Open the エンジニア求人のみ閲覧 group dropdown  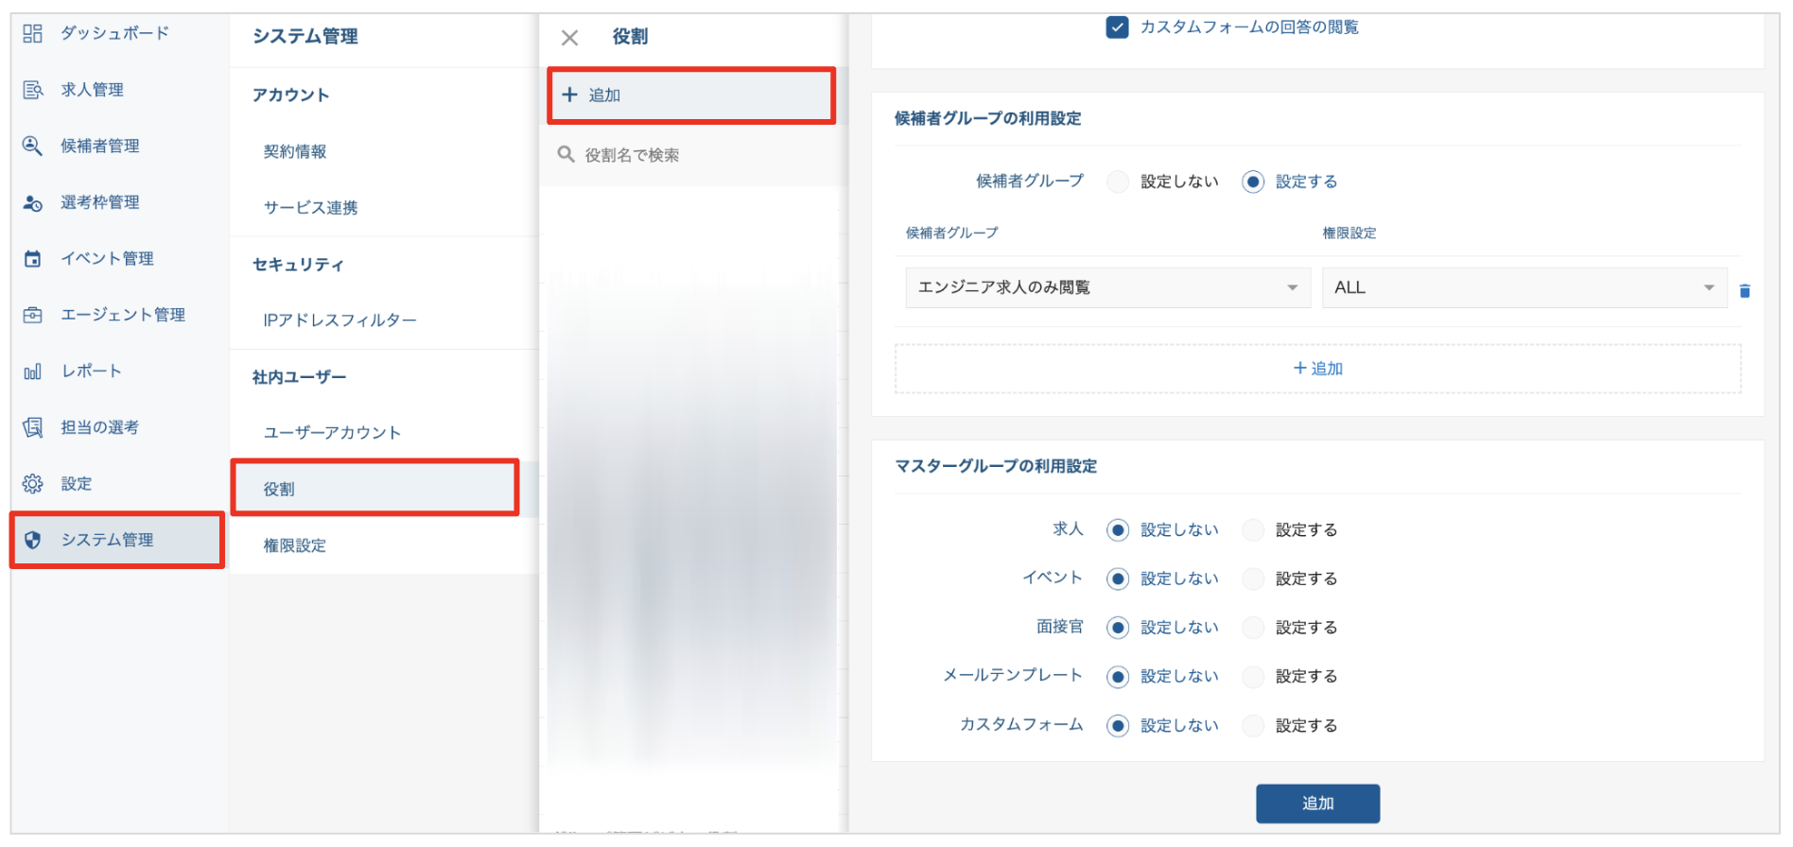(1106, 288)
